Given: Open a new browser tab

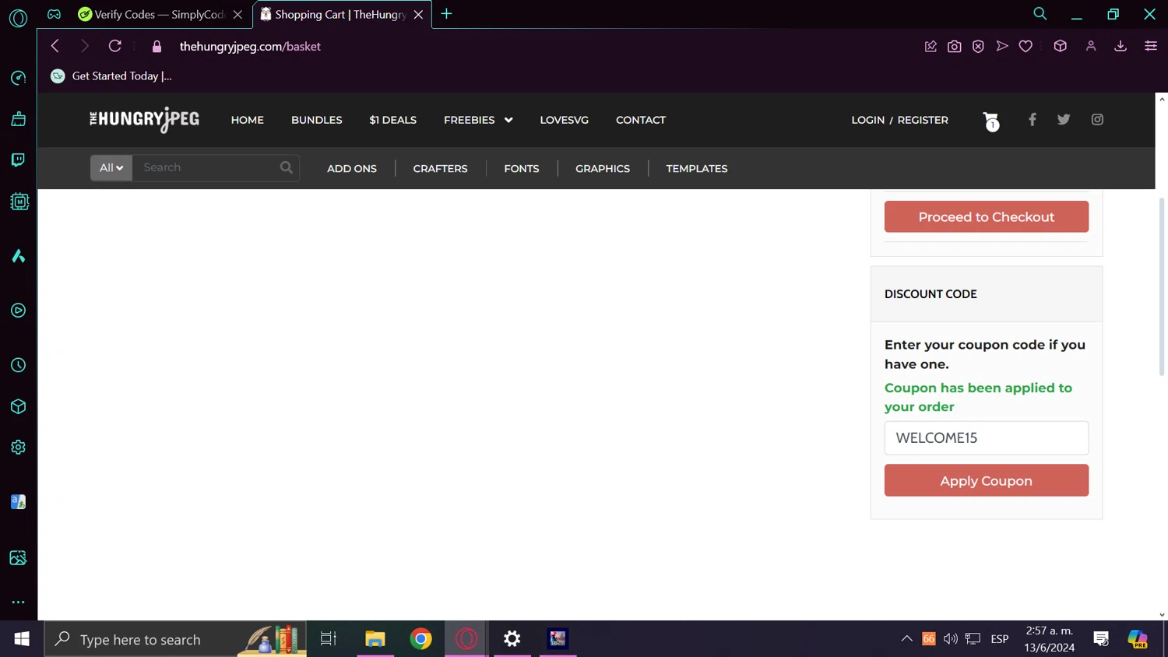Looking at the screenshot, I should tap(446, 13).
